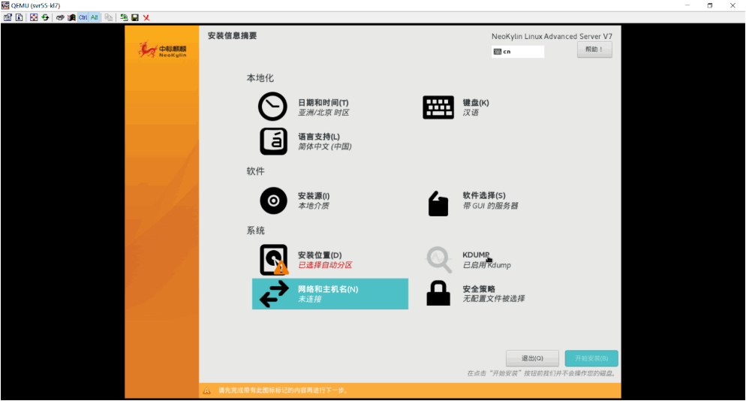The image size is (746, 401).
Task: Click the QEMU window title icon
Action: pyautogui.click(x=5, y=5)
